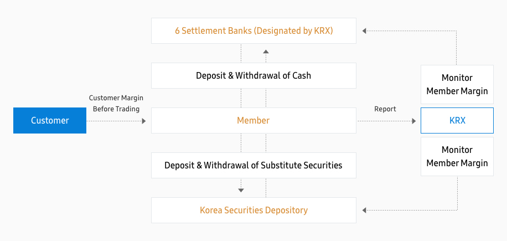Click the arrowhead entering Korea Securities Depository from the right

point(363,211)
